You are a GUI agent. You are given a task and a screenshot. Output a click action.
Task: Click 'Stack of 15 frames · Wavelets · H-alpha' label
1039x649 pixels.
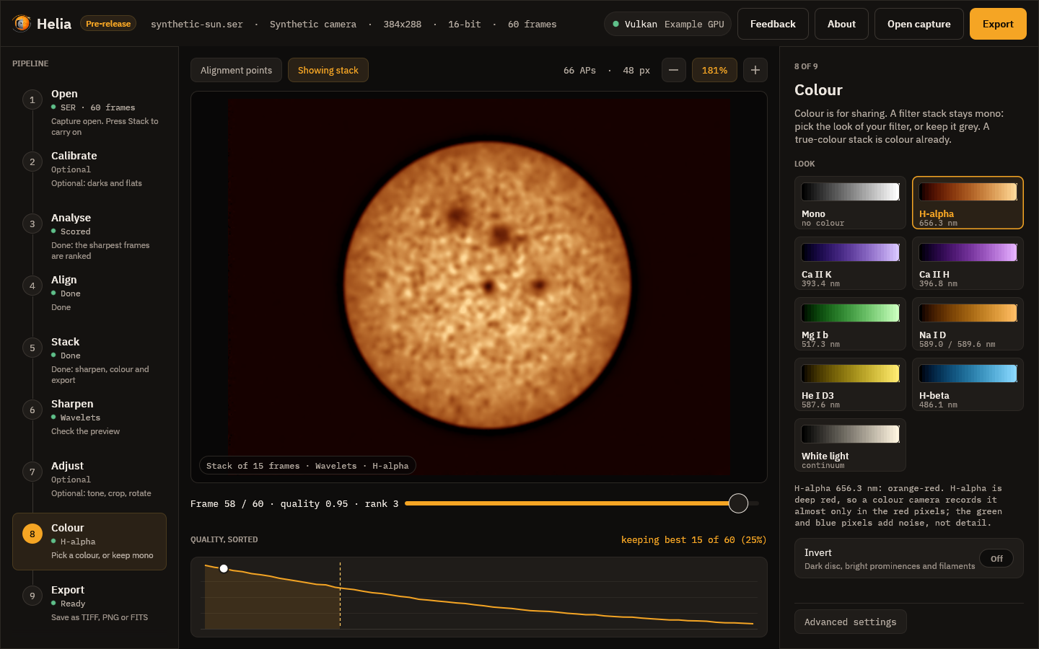pyautogui.click(x=307, y=466)
